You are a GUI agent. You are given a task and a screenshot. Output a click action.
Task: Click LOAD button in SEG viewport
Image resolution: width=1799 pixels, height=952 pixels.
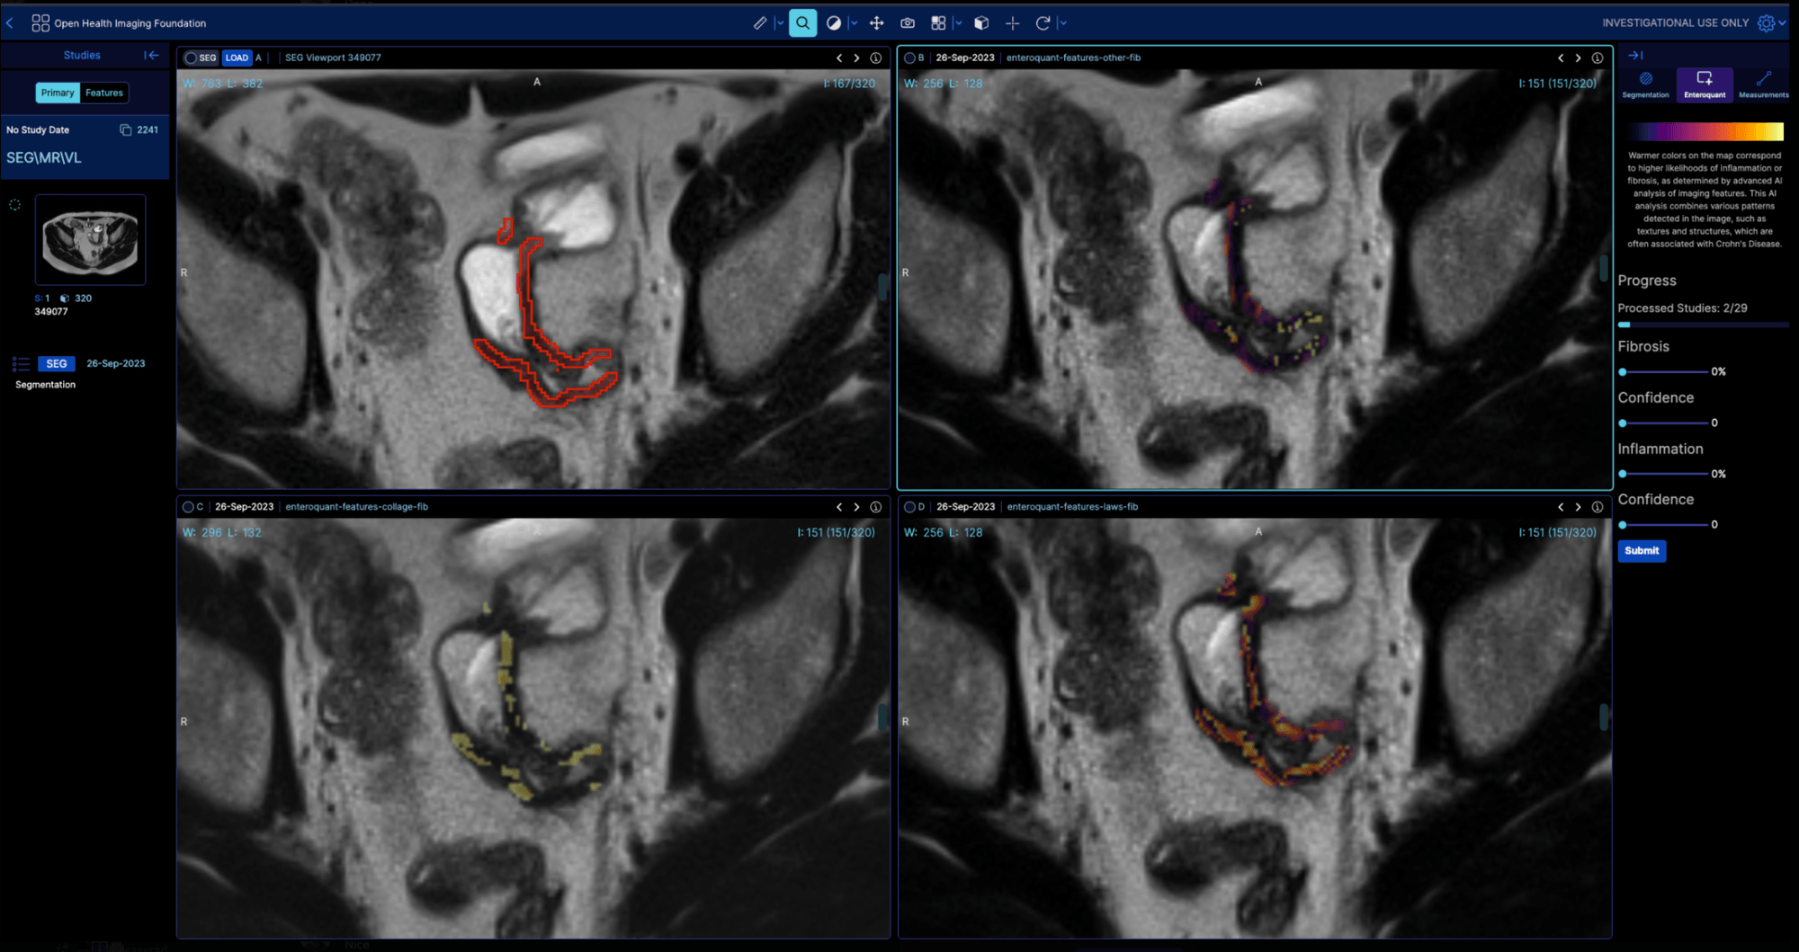pos(237,58)
